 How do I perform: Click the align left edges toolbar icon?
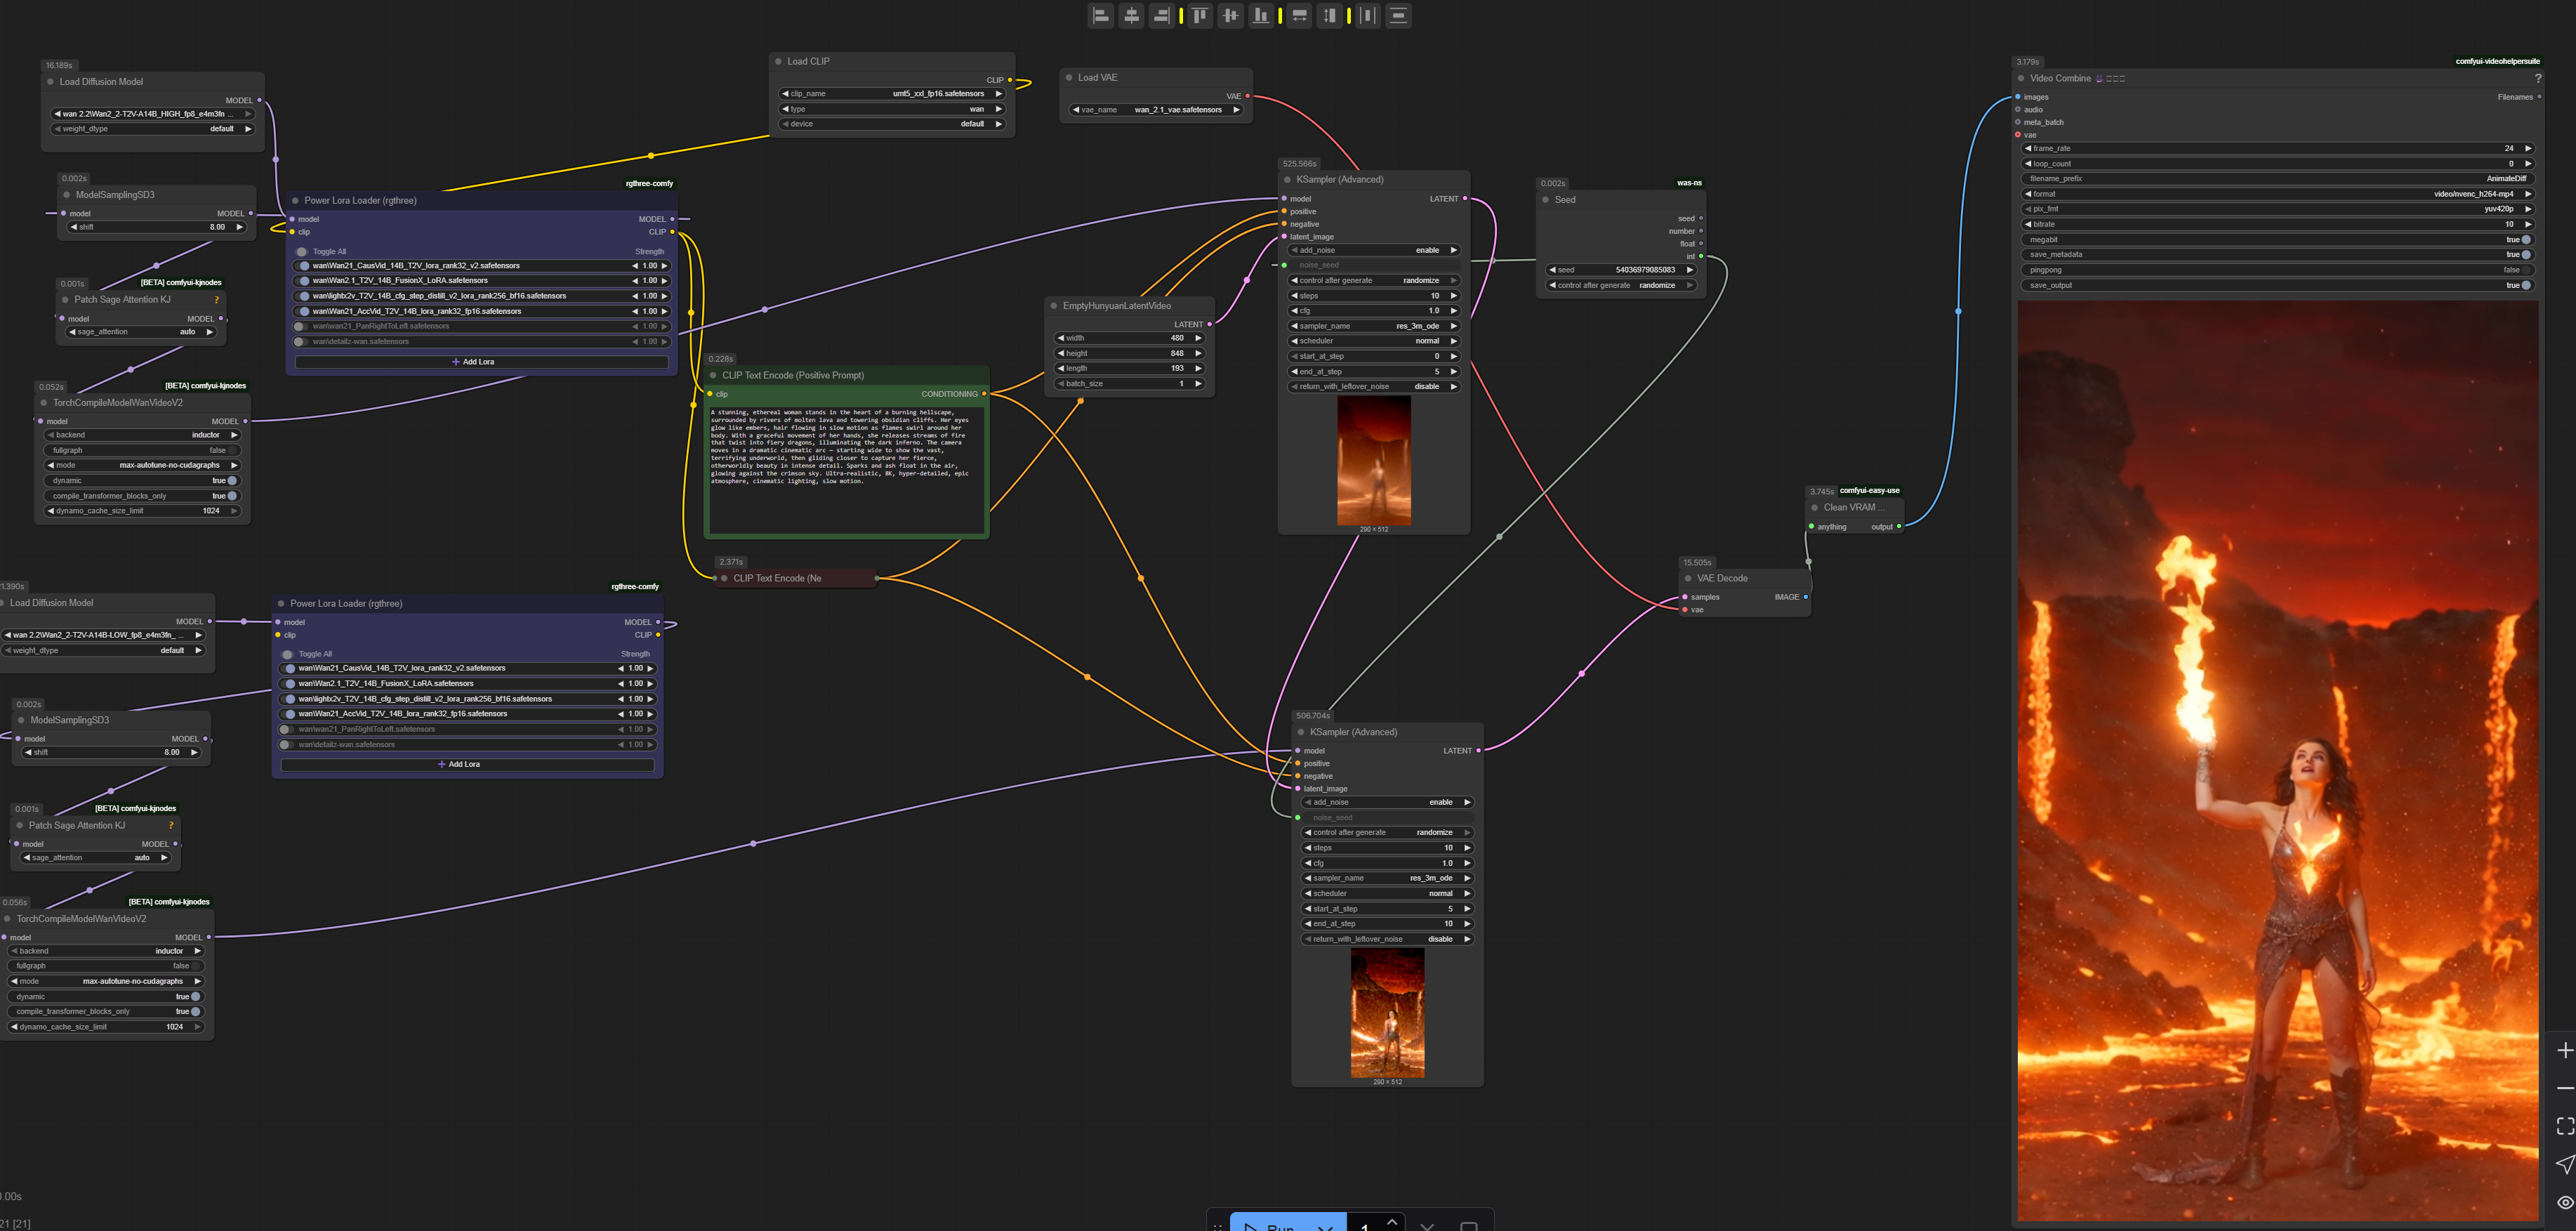[1100, 15]
